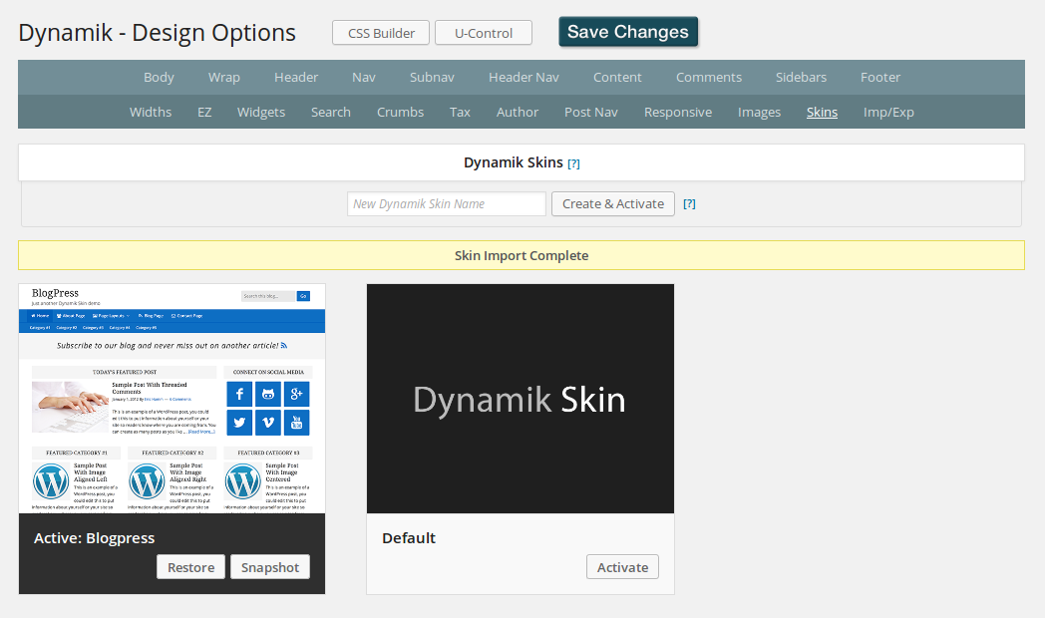Open the Imp/Exp tab
The image size is (1045, 618).
888,112
